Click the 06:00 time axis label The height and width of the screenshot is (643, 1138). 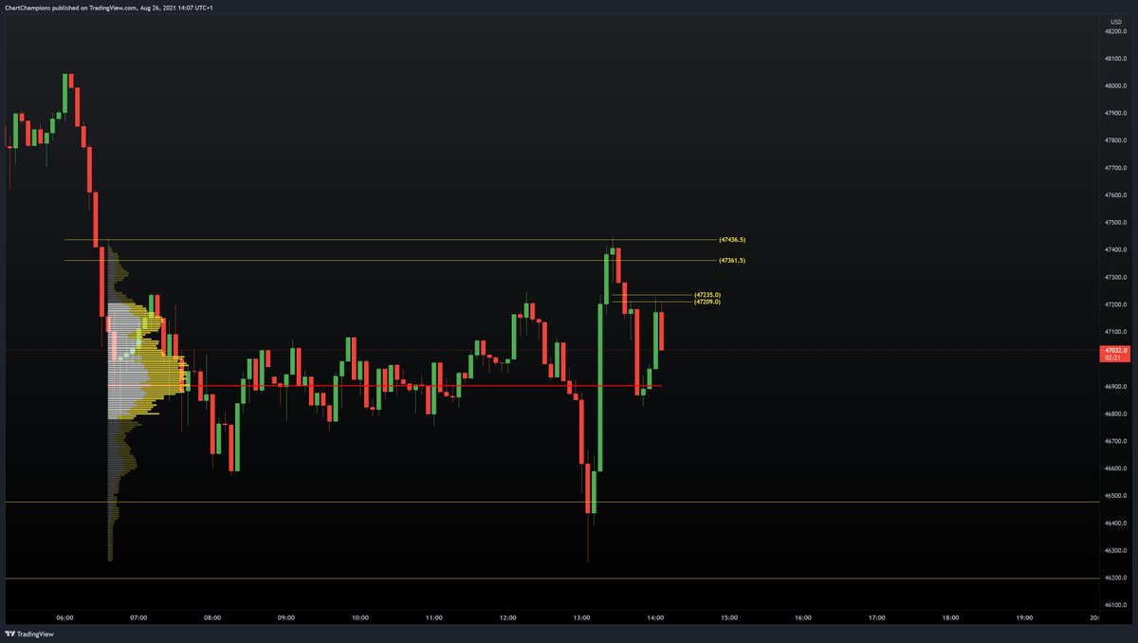click(x=64, y=617)
